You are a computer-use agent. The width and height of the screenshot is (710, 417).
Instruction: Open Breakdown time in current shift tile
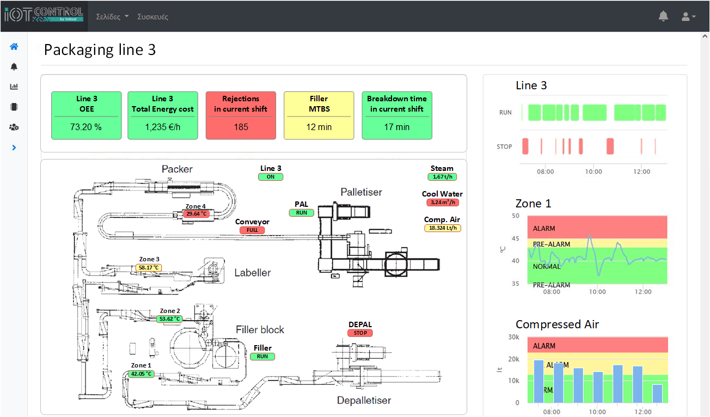coord(397,115)
